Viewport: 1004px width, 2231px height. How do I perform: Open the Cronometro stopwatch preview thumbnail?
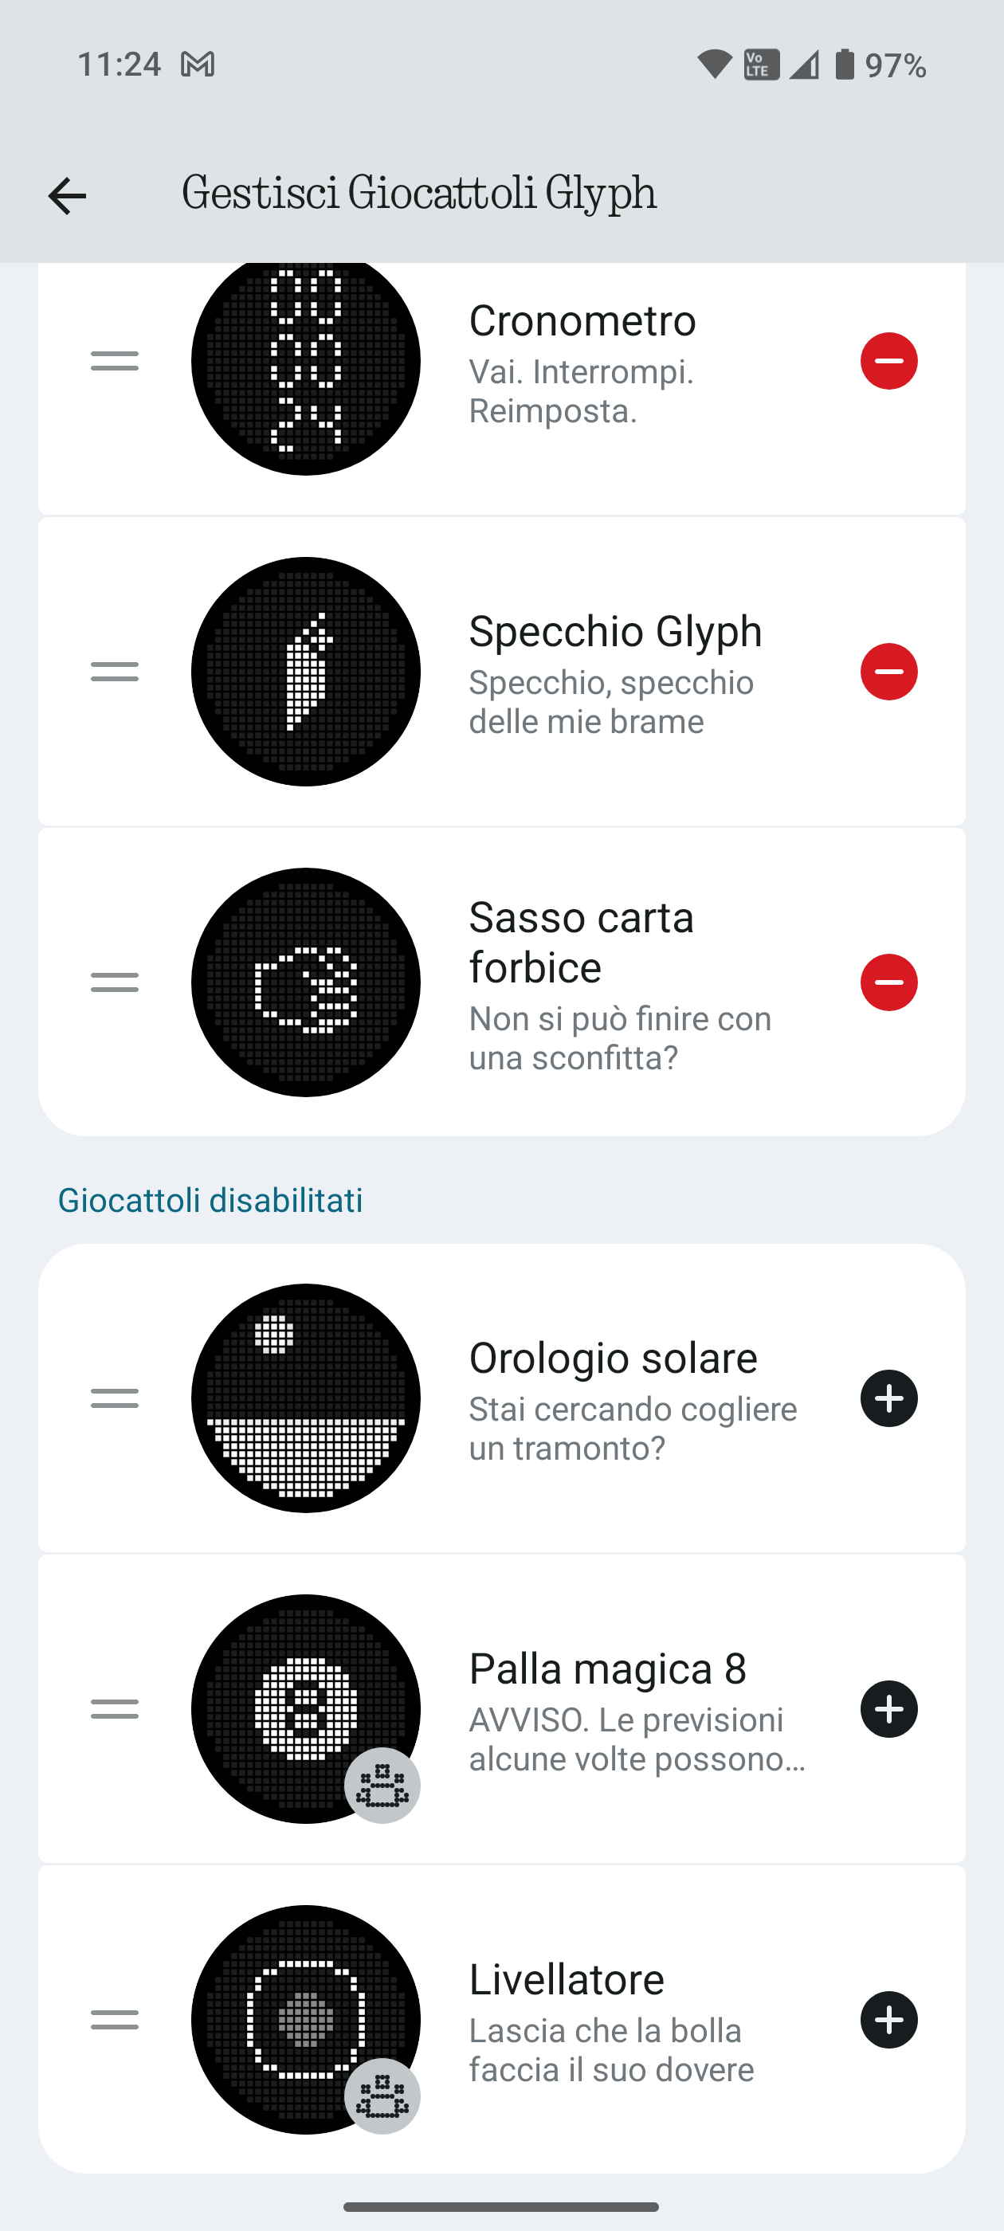coord(306,364)
